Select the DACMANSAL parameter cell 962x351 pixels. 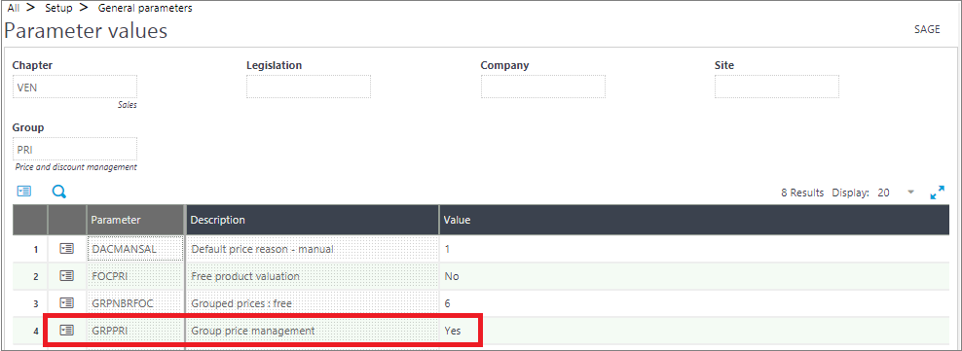(135, 249)
